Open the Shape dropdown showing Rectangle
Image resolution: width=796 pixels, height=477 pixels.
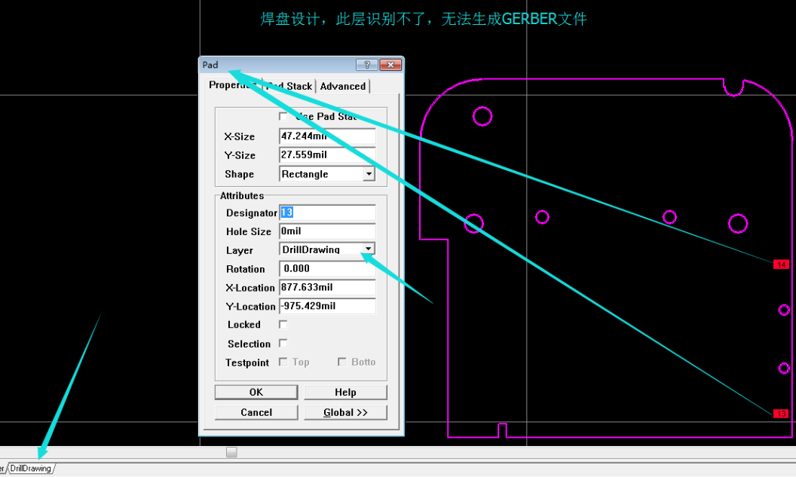[x=368, y=173]
